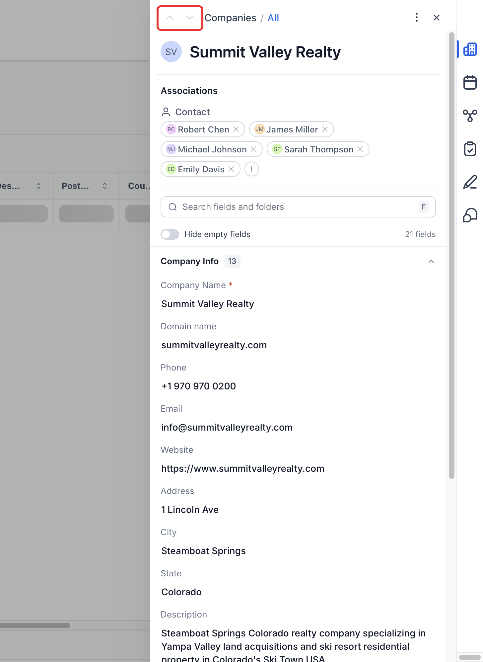Click the Companies breadcrumb
This screenshot has height=662, width=483.
pyautogui.click(x=230, y=18)
